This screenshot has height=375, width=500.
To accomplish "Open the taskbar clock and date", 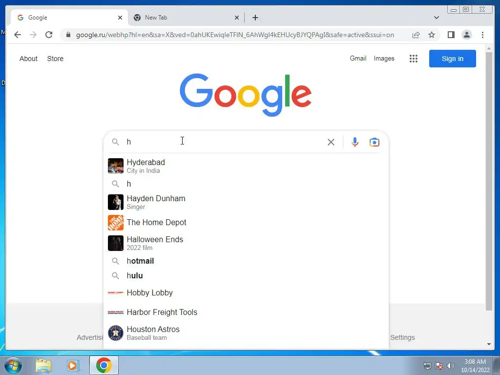I will point(475,366).
